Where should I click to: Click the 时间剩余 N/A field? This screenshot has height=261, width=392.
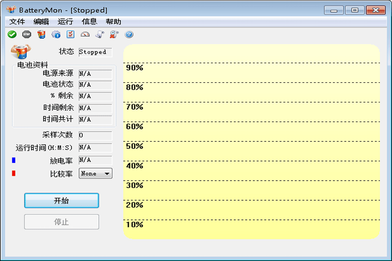(x=95, y=108)
